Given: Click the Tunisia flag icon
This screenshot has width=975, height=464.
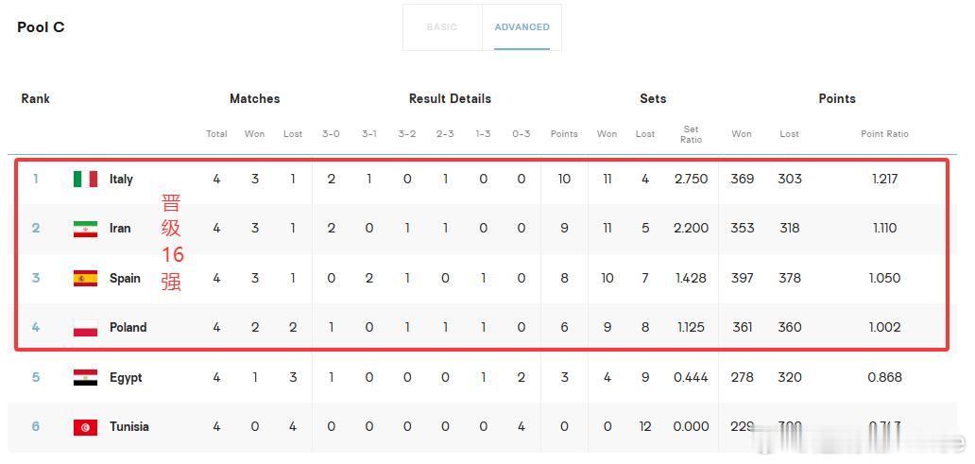Looking at the screenshot, I should pyautogui.click(x=85, y=427).
